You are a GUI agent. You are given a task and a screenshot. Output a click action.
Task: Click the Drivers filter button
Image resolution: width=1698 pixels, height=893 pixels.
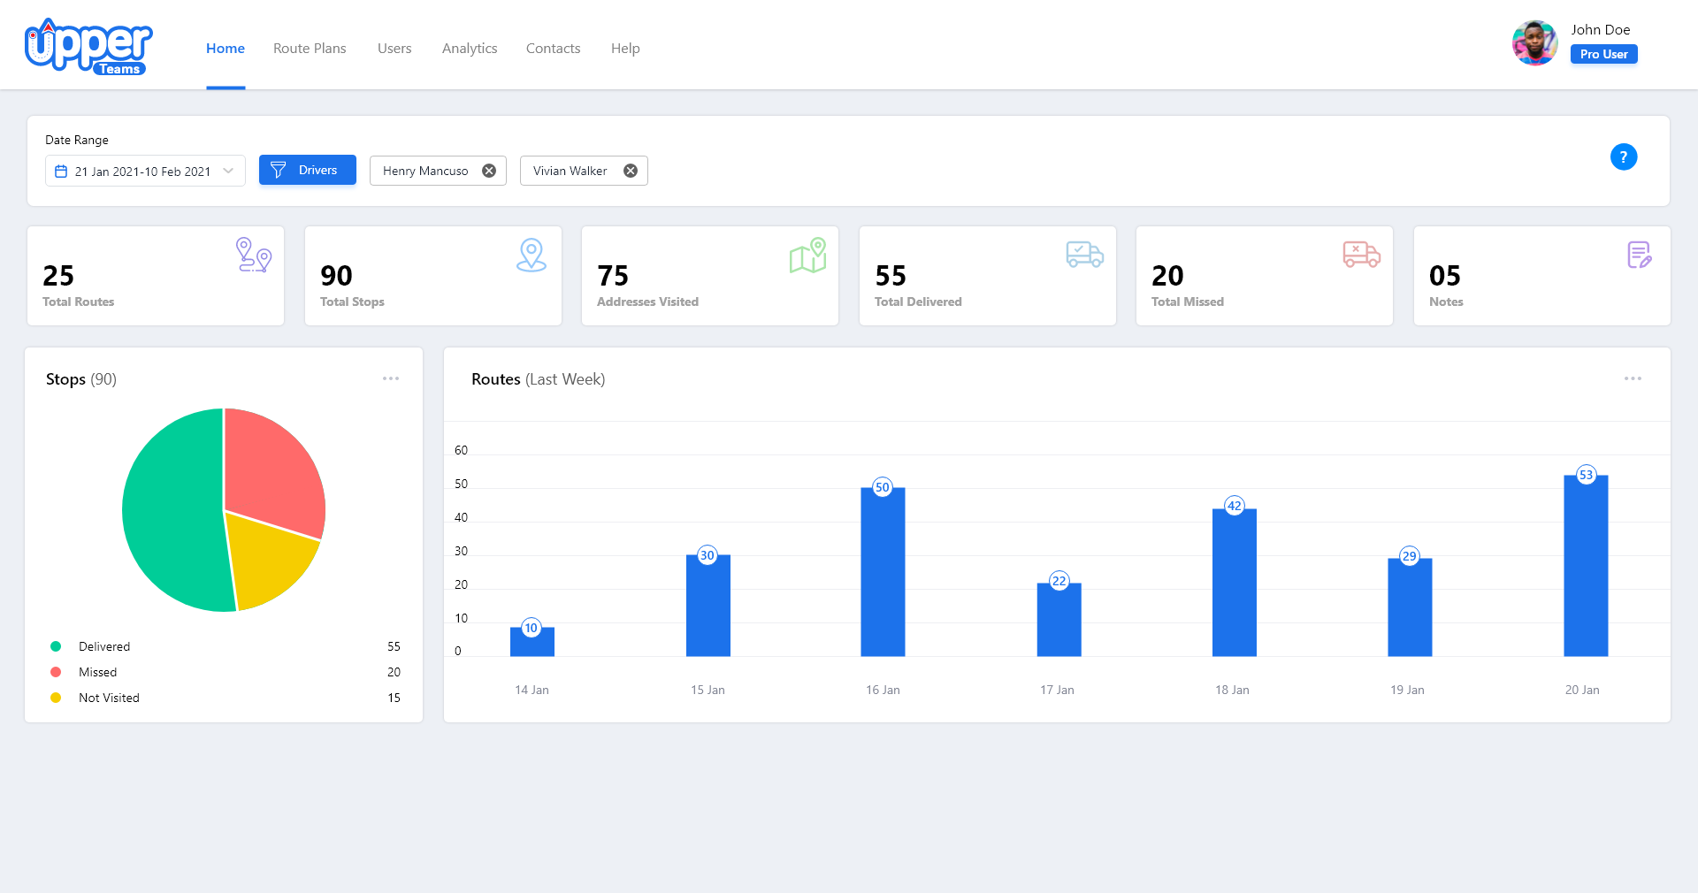pos(307,170)
